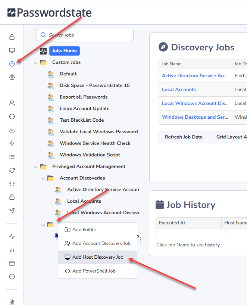
Task: Click the user icon beside Local Accounts job
Action: 58,201
